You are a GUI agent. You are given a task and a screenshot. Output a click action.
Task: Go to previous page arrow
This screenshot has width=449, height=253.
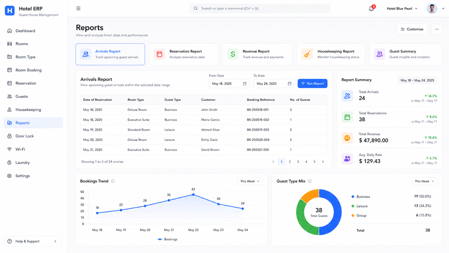(x=273, y=162)
